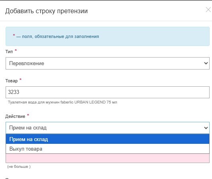Click the pink quantity input field
Viewport: 212px width, 179px height.
[x=107, y=158]
